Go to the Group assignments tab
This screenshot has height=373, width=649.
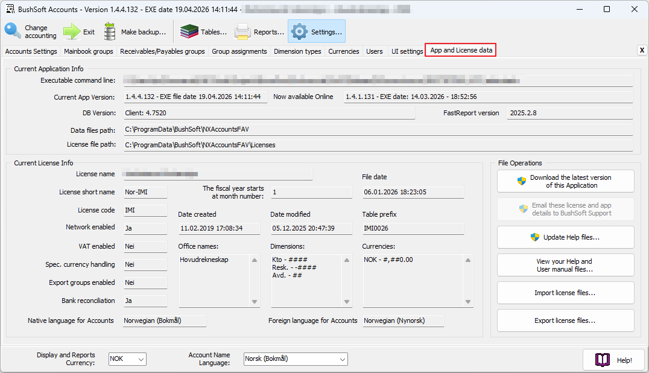239,51
